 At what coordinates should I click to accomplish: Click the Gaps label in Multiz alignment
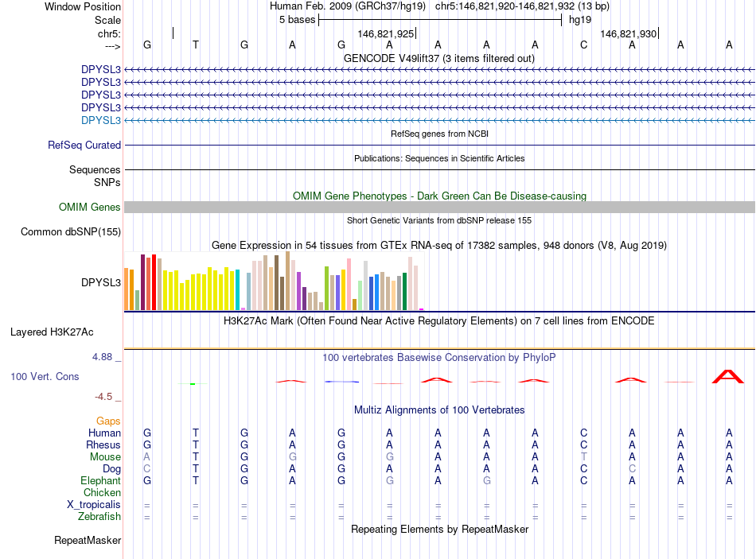[108, 421]
